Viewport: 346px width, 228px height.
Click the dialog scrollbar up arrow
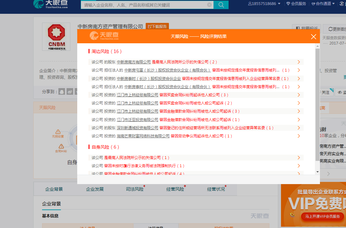pos(317,46)
